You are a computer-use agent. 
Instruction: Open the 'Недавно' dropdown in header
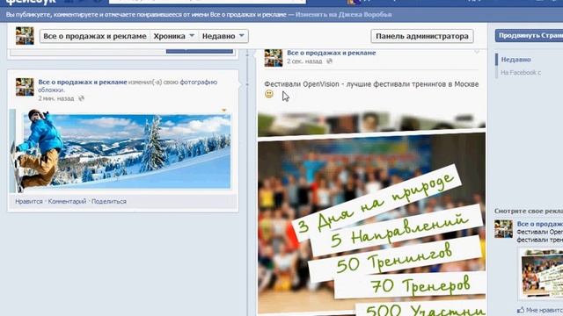[223, 36]
